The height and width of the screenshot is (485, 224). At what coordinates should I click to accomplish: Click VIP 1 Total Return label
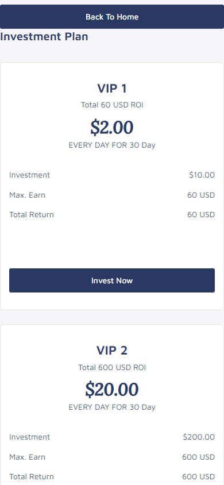pos(32,215)
